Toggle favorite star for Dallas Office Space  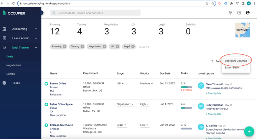(46, 104)
